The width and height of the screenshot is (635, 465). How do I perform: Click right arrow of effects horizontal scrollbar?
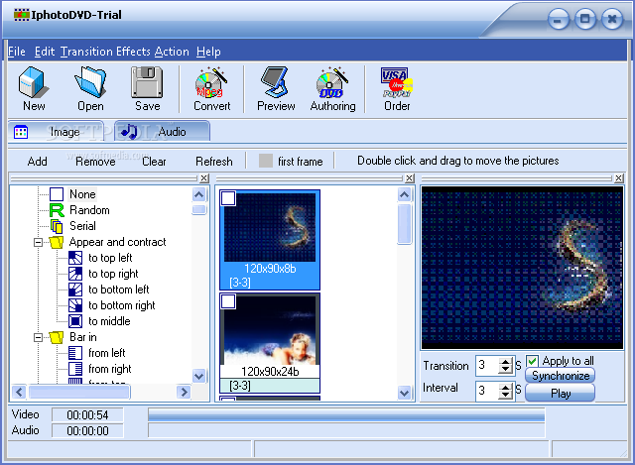click(x=184, y=392)
